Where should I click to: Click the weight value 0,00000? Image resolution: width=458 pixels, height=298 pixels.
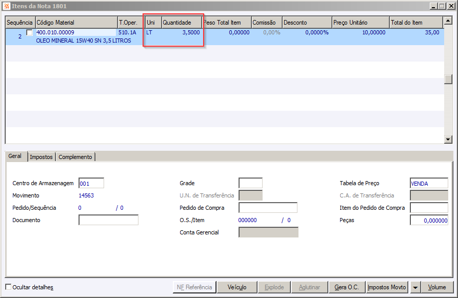pos(239,32)
